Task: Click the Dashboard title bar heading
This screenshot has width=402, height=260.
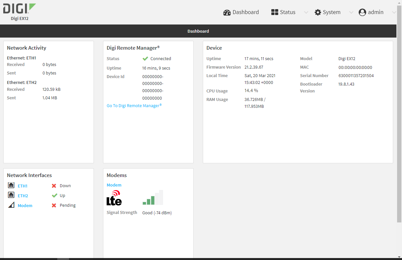Action: click(x=198, y=31)
